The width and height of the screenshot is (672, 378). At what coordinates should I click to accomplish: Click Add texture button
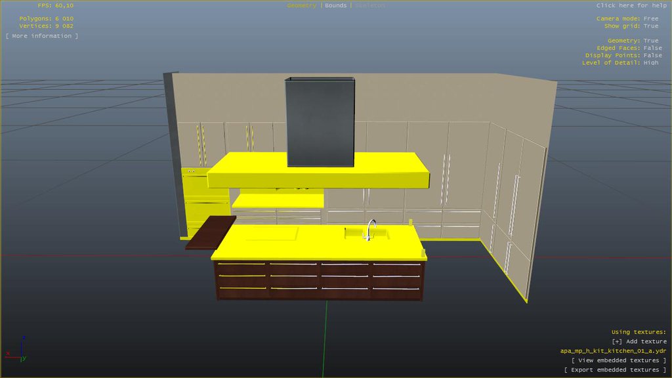639,341
